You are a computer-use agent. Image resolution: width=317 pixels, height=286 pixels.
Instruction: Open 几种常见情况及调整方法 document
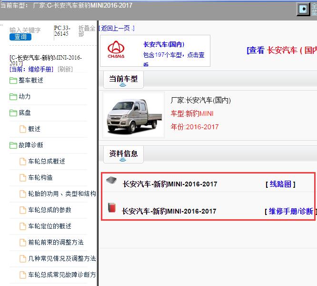click(62, 258)
